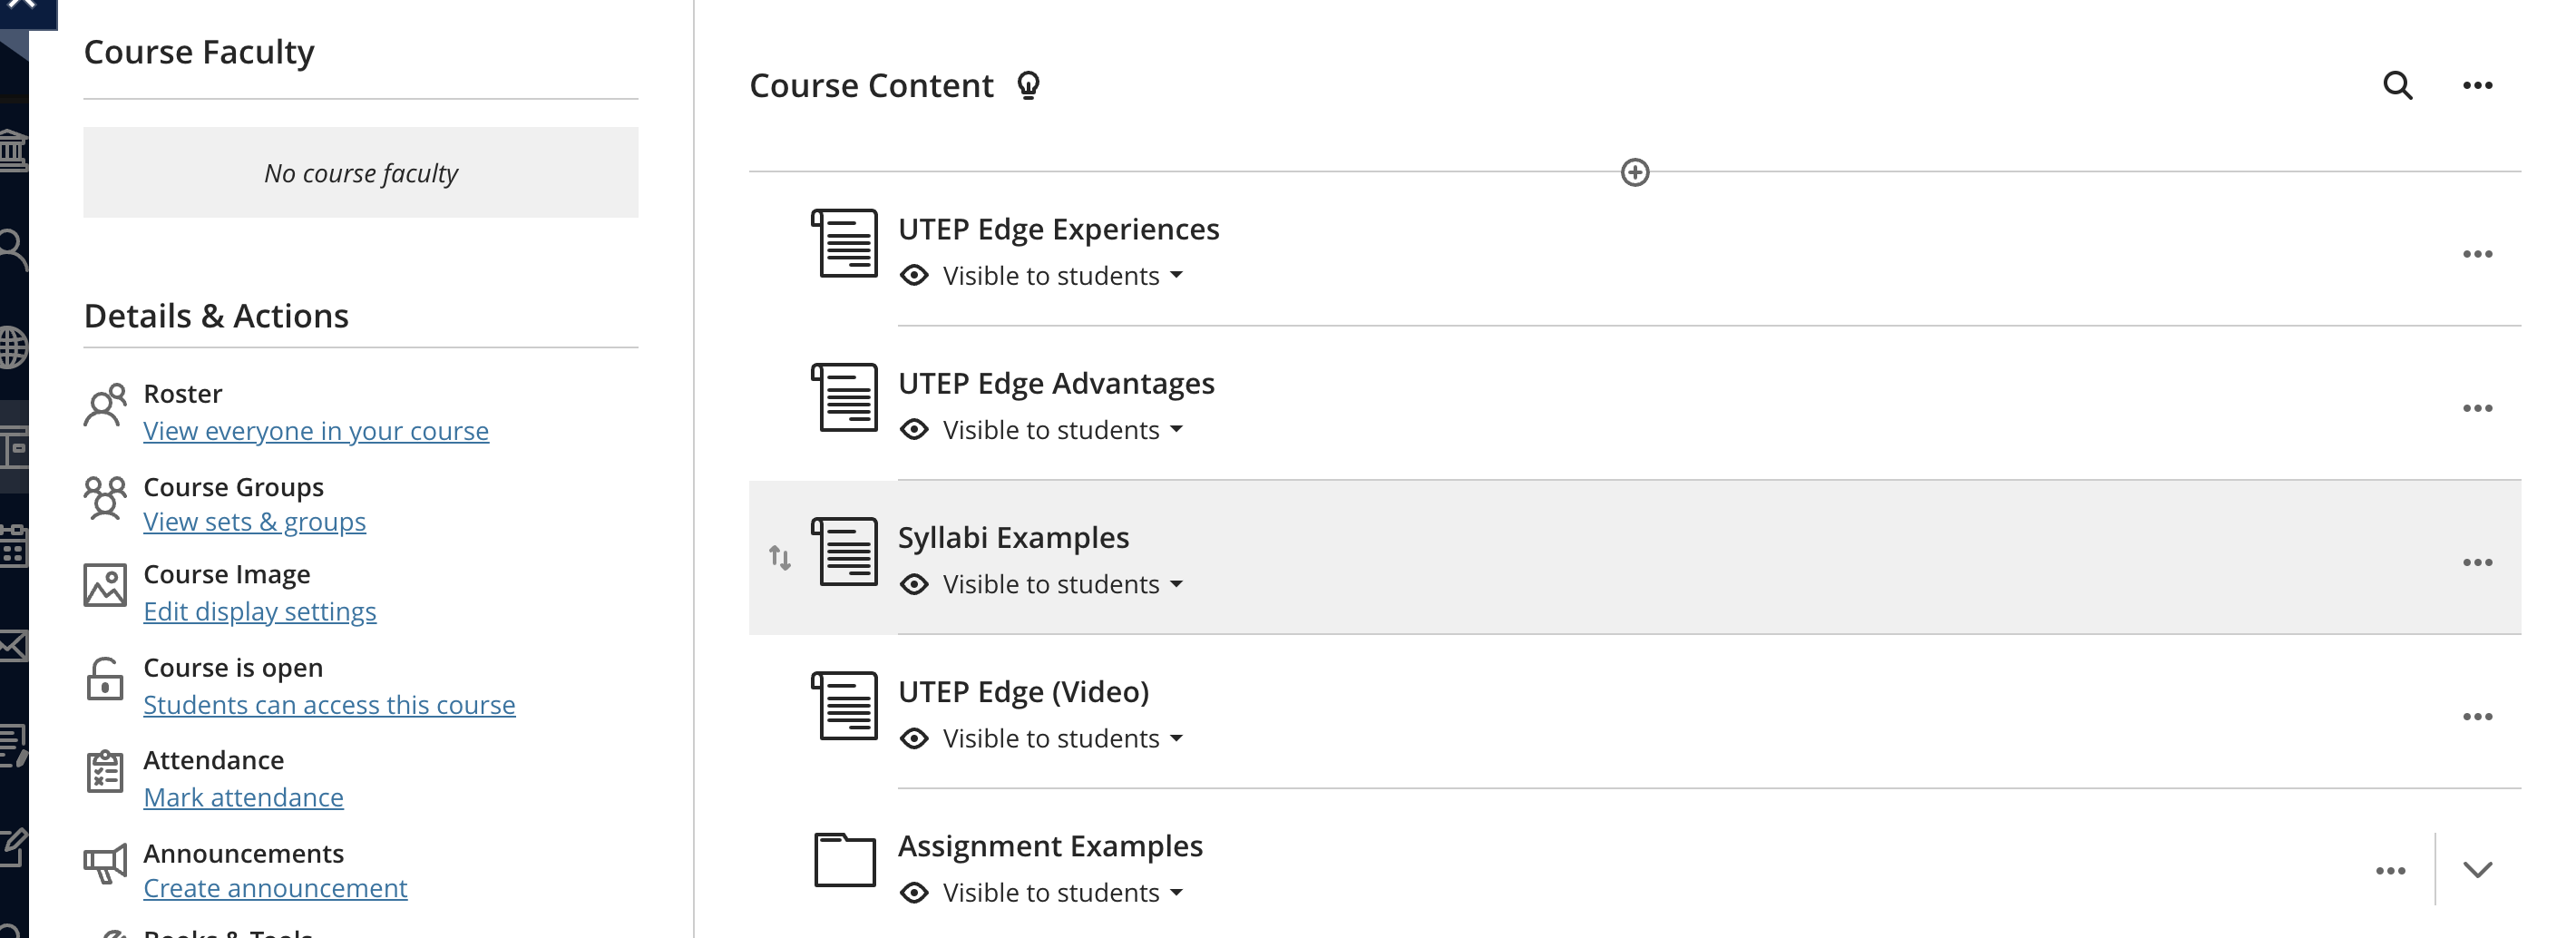
Task: Open the UTEP Edge (Video) visibility dropdown
Action: [x=1043, y=738]
